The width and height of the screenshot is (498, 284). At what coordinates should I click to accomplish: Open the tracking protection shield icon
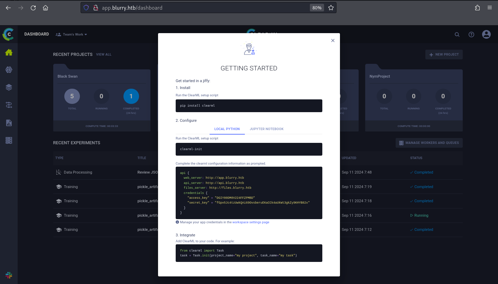point(86,8)
